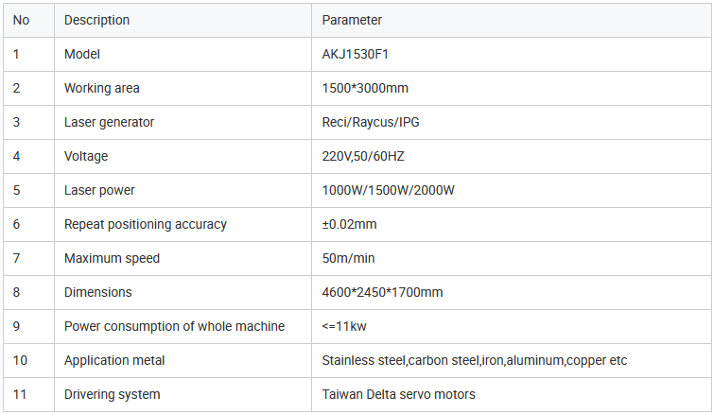Select the 'Taiwan Delta servo motors' value

[x=398, y=394]
